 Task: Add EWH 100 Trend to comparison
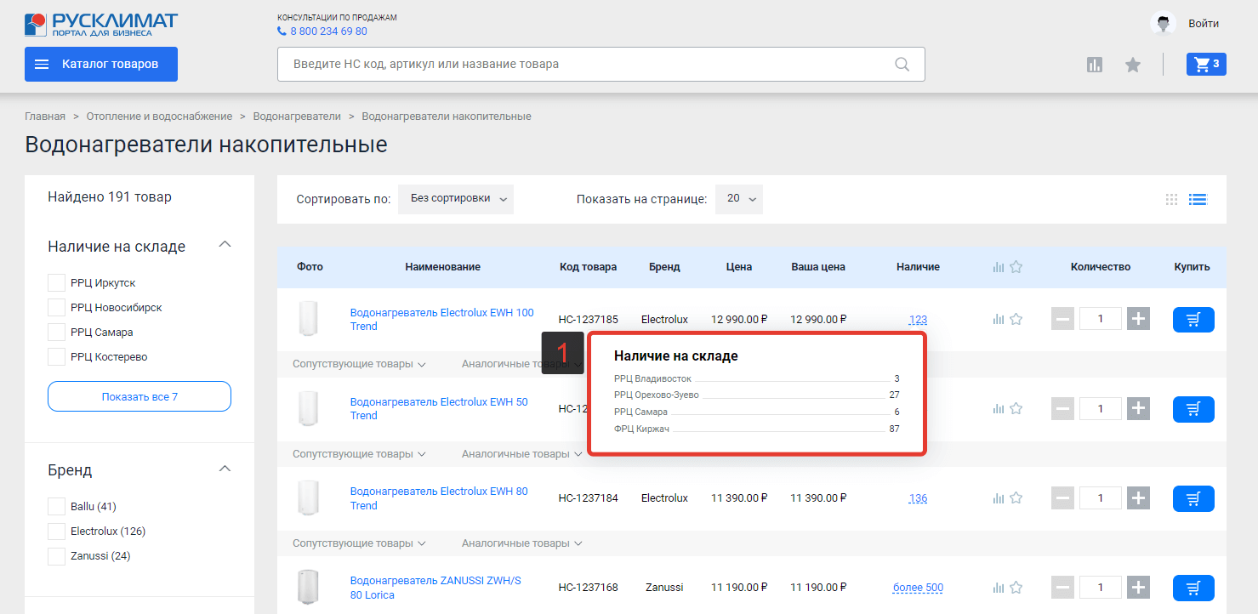999,320
